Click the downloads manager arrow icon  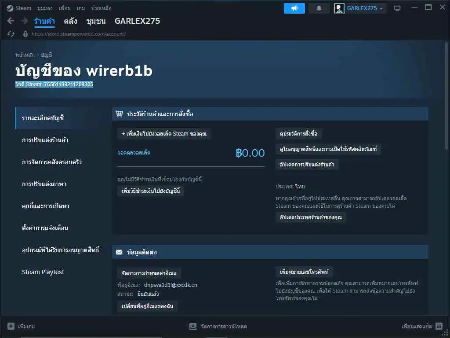(193, 326)
